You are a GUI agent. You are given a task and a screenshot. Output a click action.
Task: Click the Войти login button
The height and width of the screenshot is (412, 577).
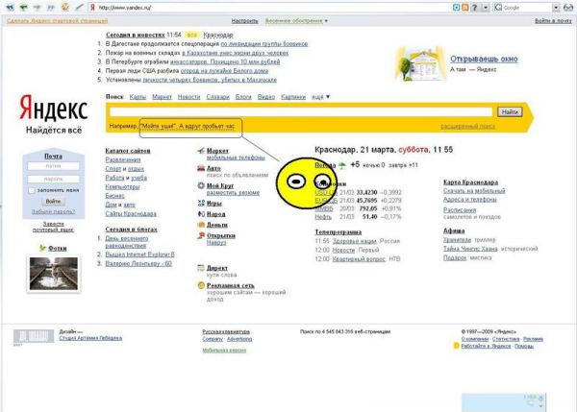(x=53, y=201)
